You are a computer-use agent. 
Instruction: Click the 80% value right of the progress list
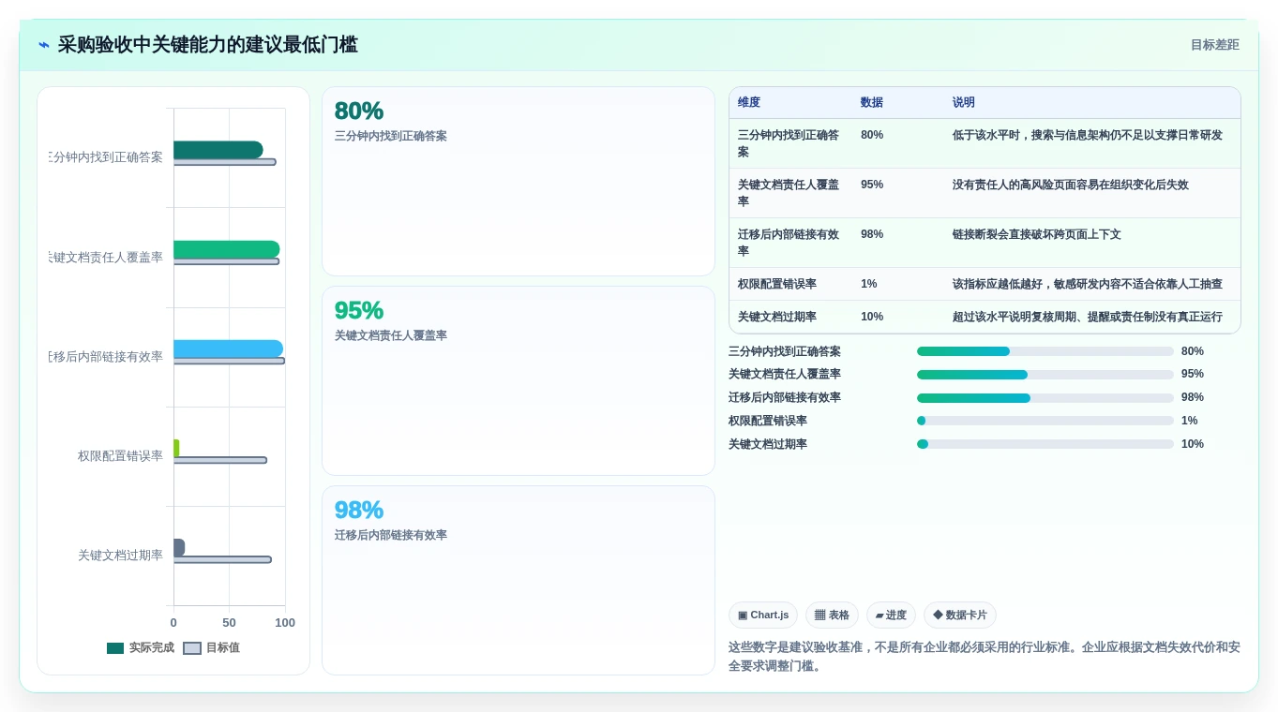(x=1193, y=351)
